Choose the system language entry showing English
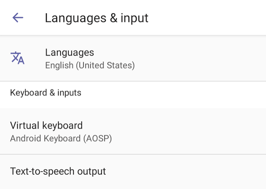The height and width of the screenshot is (189, 266). (x=133, y=59)
